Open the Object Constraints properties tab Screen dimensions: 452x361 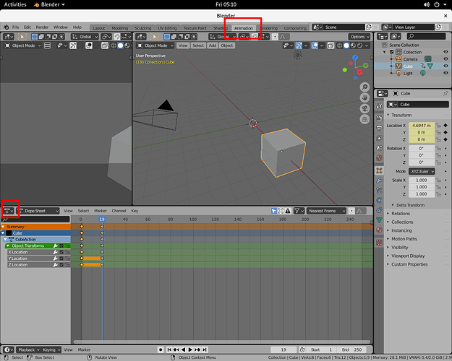pyautogui.click(x=380, y=210)
